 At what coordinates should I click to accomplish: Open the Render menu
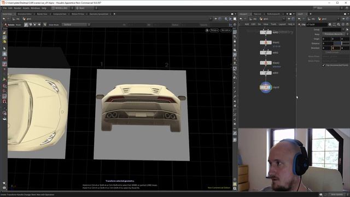(17, 8)
